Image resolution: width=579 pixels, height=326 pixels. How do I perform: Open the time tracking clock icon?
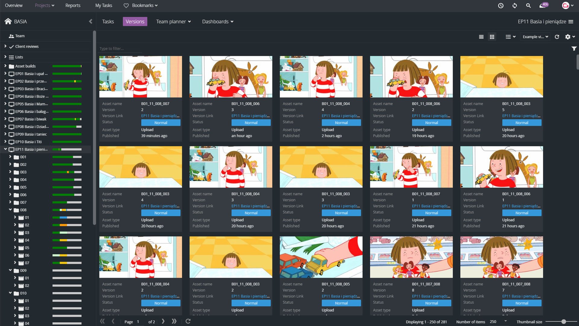coord(501,5)
